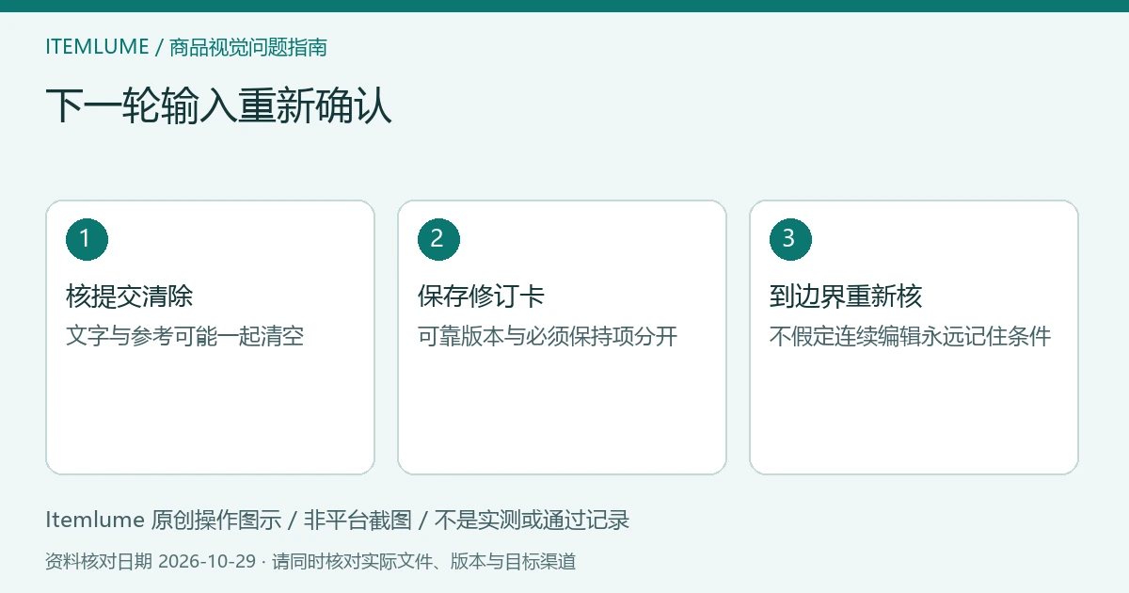
Task: Click the card title 保存修订卡
Action: [x=482, y=296]
